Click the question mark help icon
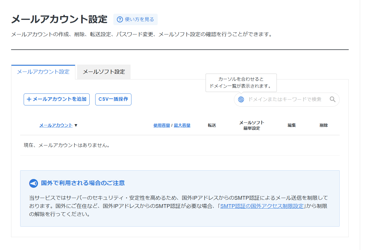 click(120, 20)
